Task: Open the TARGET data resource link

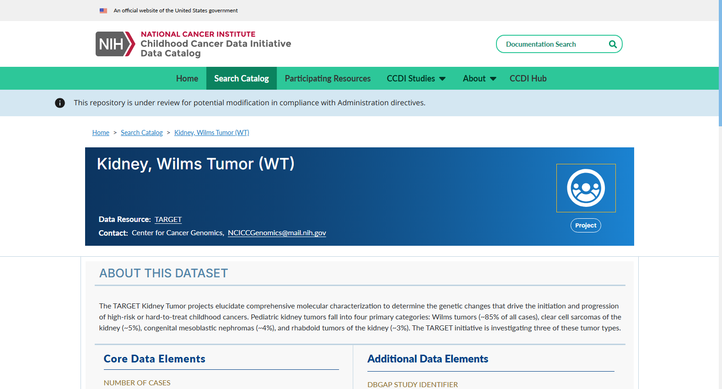Action: 168,220
